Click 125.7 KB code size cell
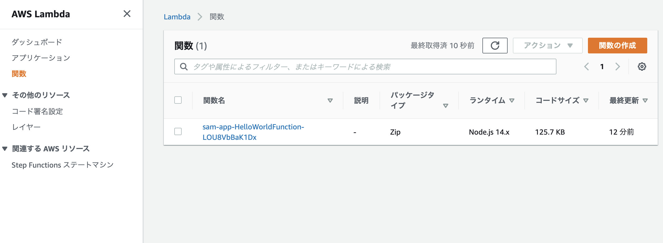This screenshot has width=663, height=243. pos(550,132)
